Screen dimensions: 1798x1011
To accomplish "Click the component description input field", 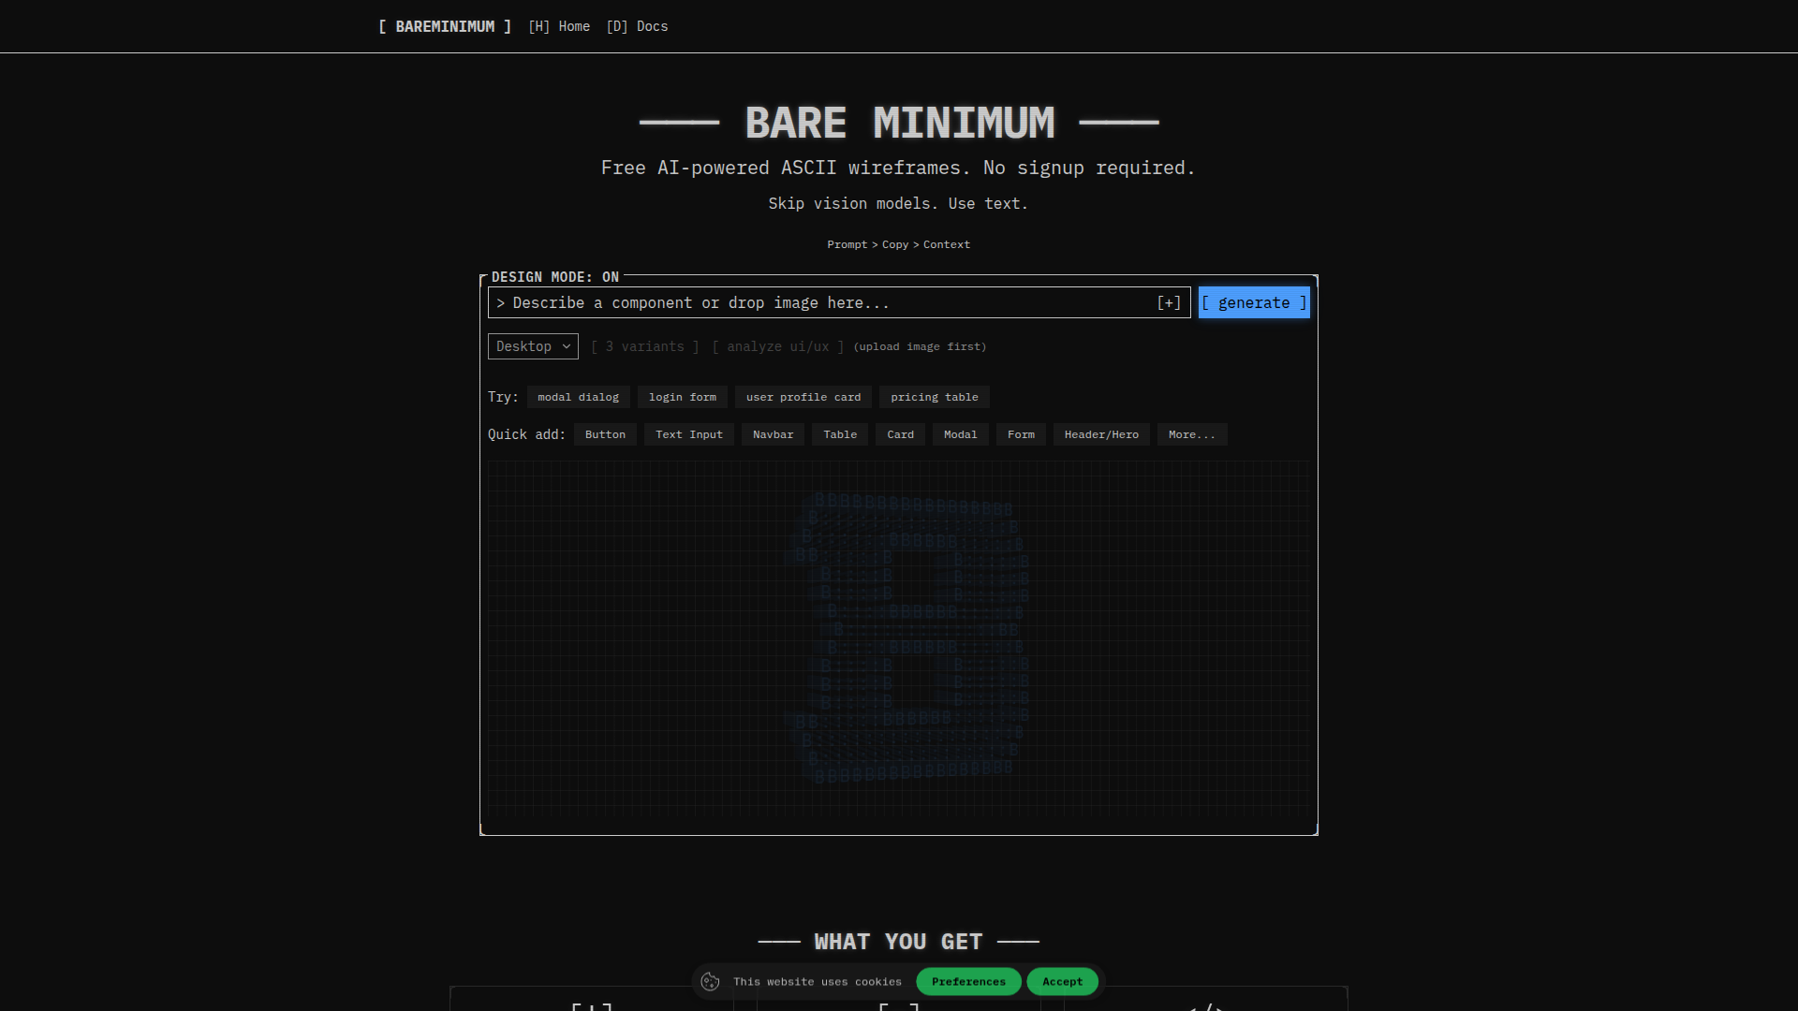I will [x=824, y=302].
